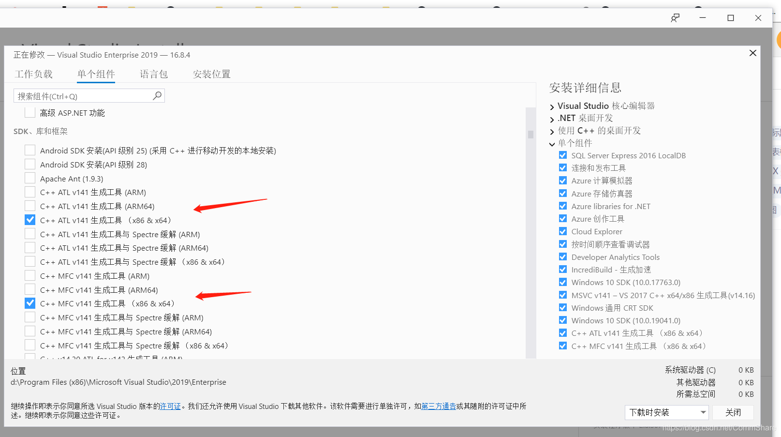The image size is (781, 437).
Task: Uncheck Windows 10 SDK (10.0.17763.0)
Action: pyautogui.click(x=563, y=282)
